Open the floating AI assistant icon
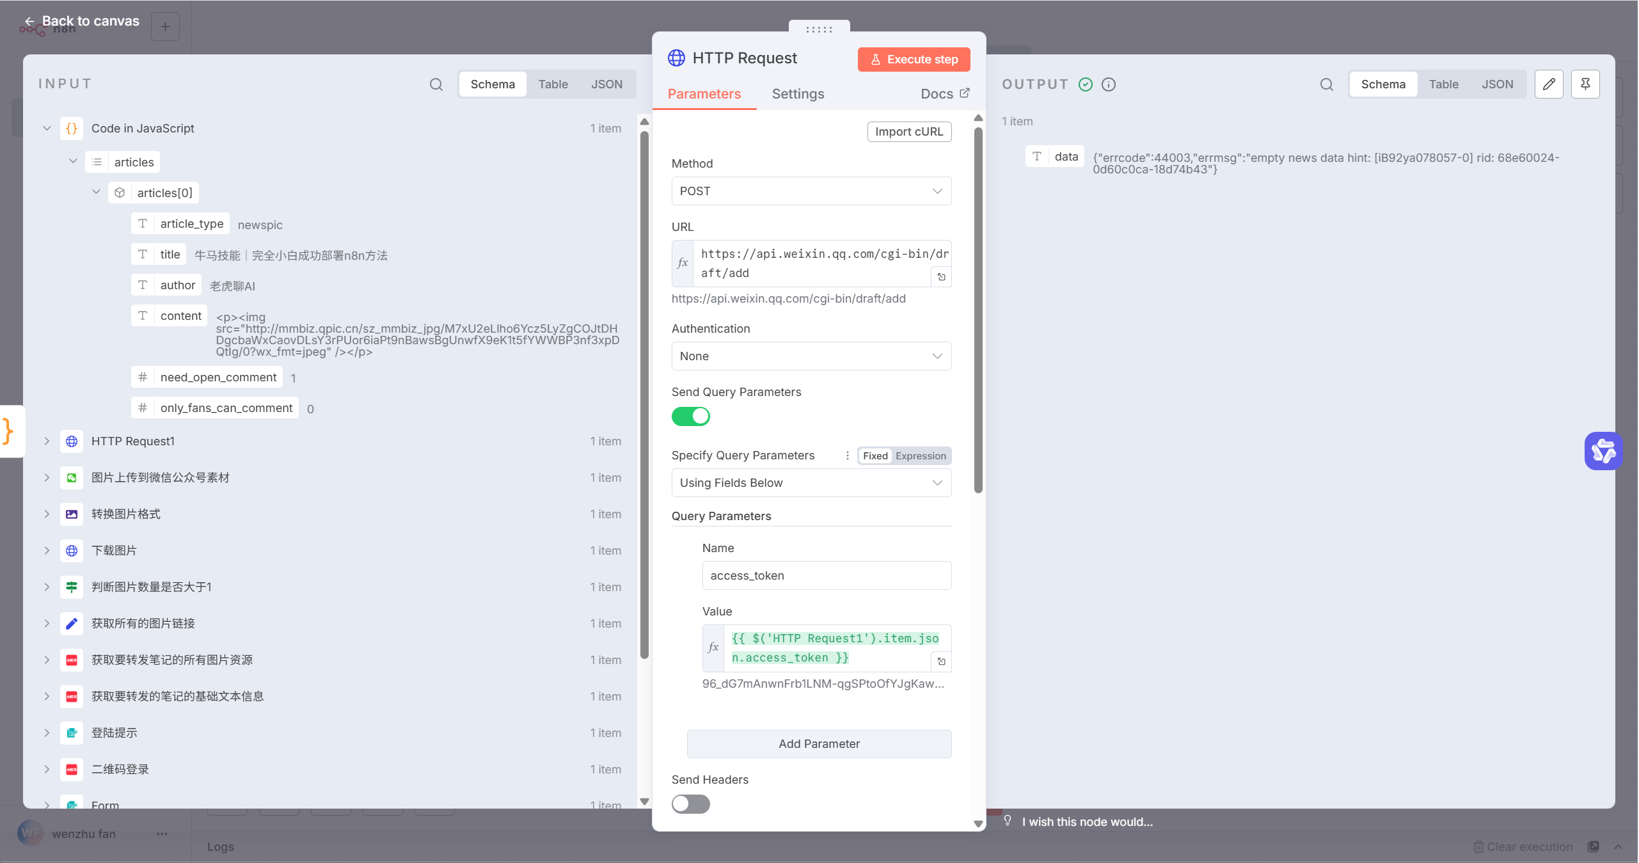Viewport: 1639px width, 863px height. coord(1603,451)
